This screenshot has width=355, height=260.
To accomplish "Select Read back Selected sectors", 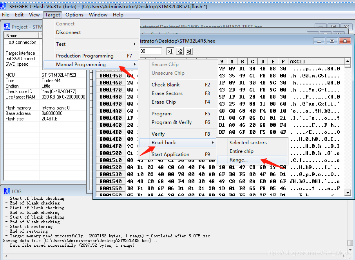I will [x=252, y=143].
